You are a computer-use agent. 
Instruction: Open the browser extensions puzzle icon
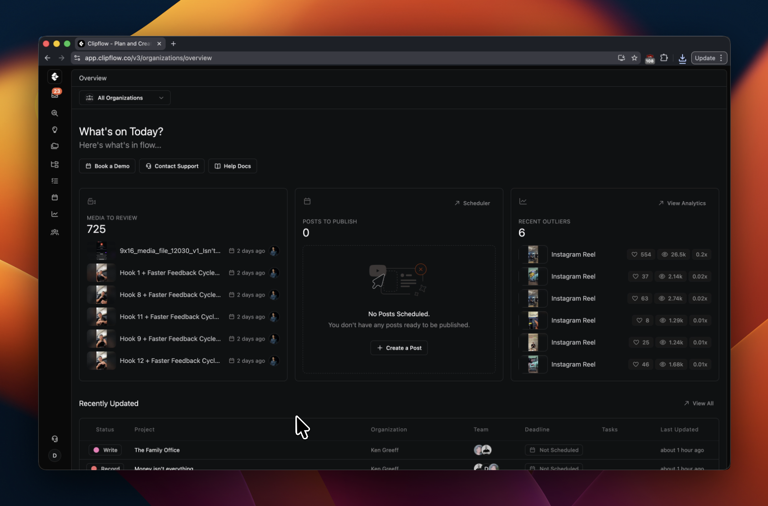click(x=664, y=58)
